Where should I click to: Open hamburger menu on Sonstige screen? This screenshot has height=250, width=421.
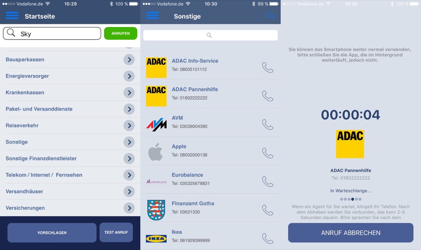click(152, 16)
